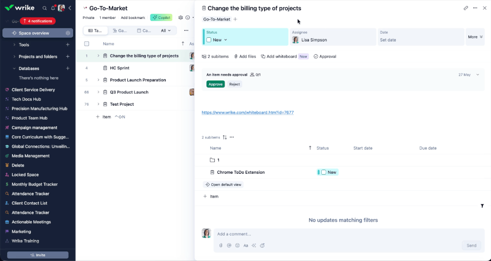The width and height of the screenshot is (491, 261).
Task: Open Campaign management space
Action: [x=34, y=128]
